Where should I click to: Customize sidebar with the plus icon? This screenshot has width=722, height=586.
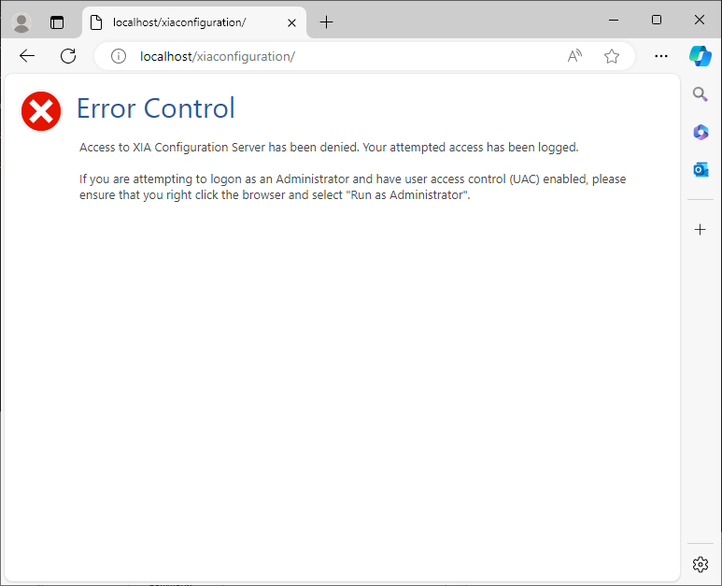(700, 229)
